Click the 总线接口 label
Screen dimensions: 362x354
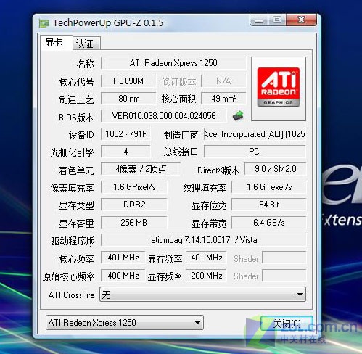tap(181, 152)
